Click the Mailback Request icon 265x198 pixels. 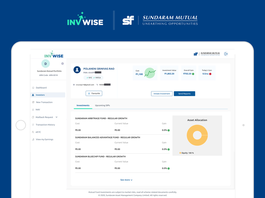pyautogui.click(x=33, y=117)
